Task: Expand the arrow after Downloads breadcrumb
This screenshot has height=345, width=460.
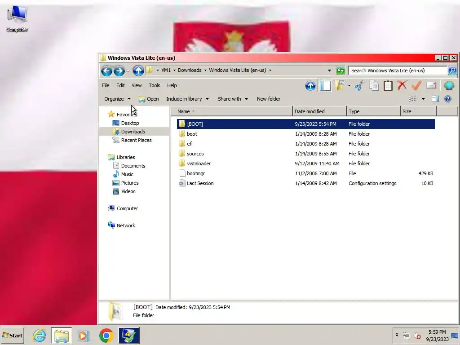Action: (x=205, y=70)
